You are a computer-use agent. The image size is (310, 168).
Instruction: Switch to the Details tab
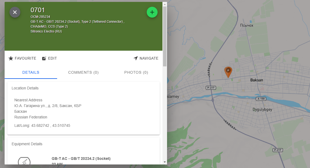point(31,72)
